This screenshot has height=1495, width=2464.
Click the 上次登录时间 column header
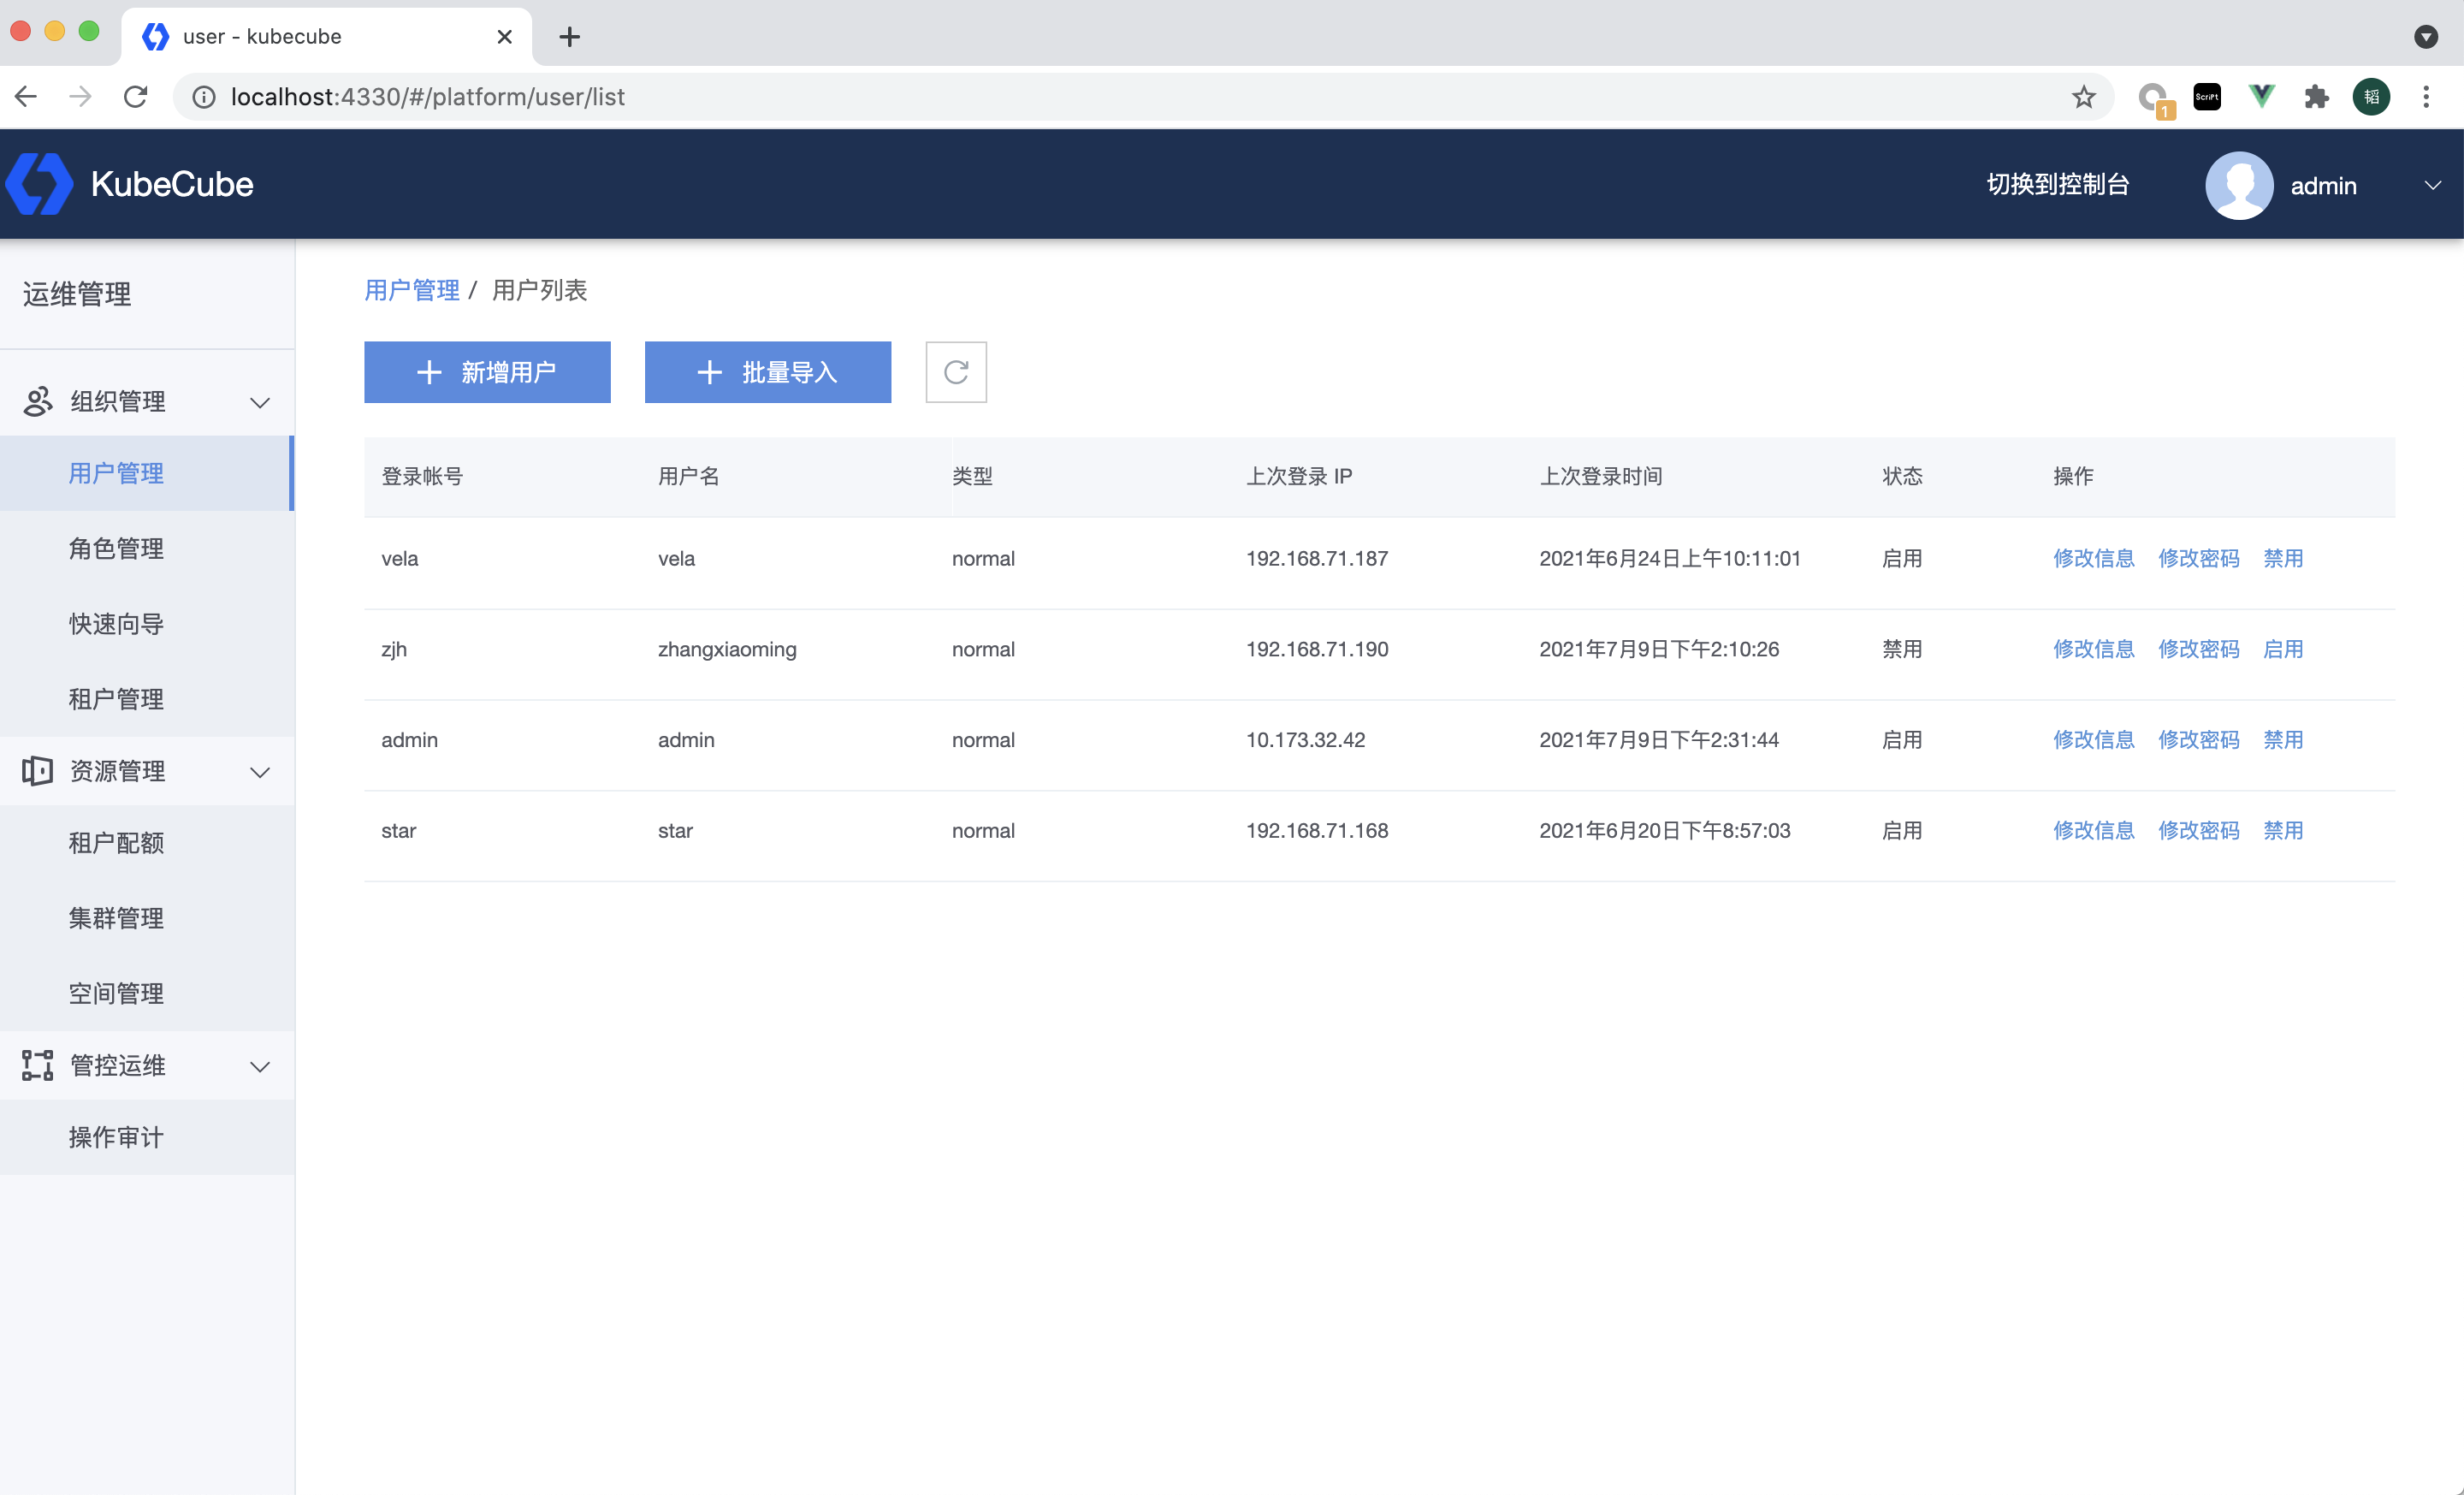pos(1600,476)
